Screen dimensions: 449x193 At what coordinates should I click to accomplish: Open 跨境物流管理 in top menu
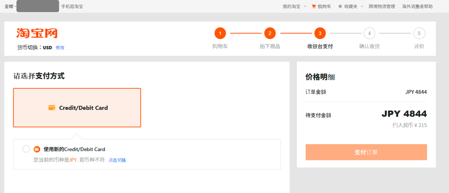tap(382, 7)
